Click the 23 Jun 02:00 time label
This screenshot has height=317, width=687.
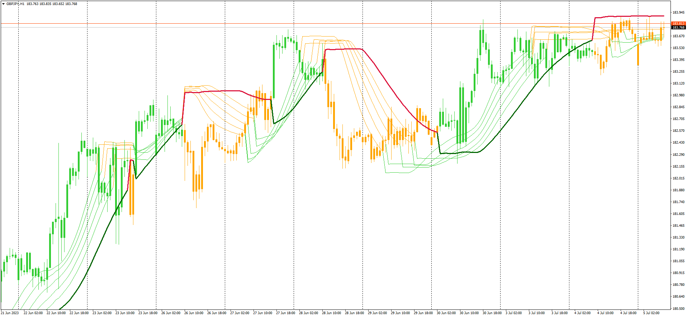click(x=102, y=313)
